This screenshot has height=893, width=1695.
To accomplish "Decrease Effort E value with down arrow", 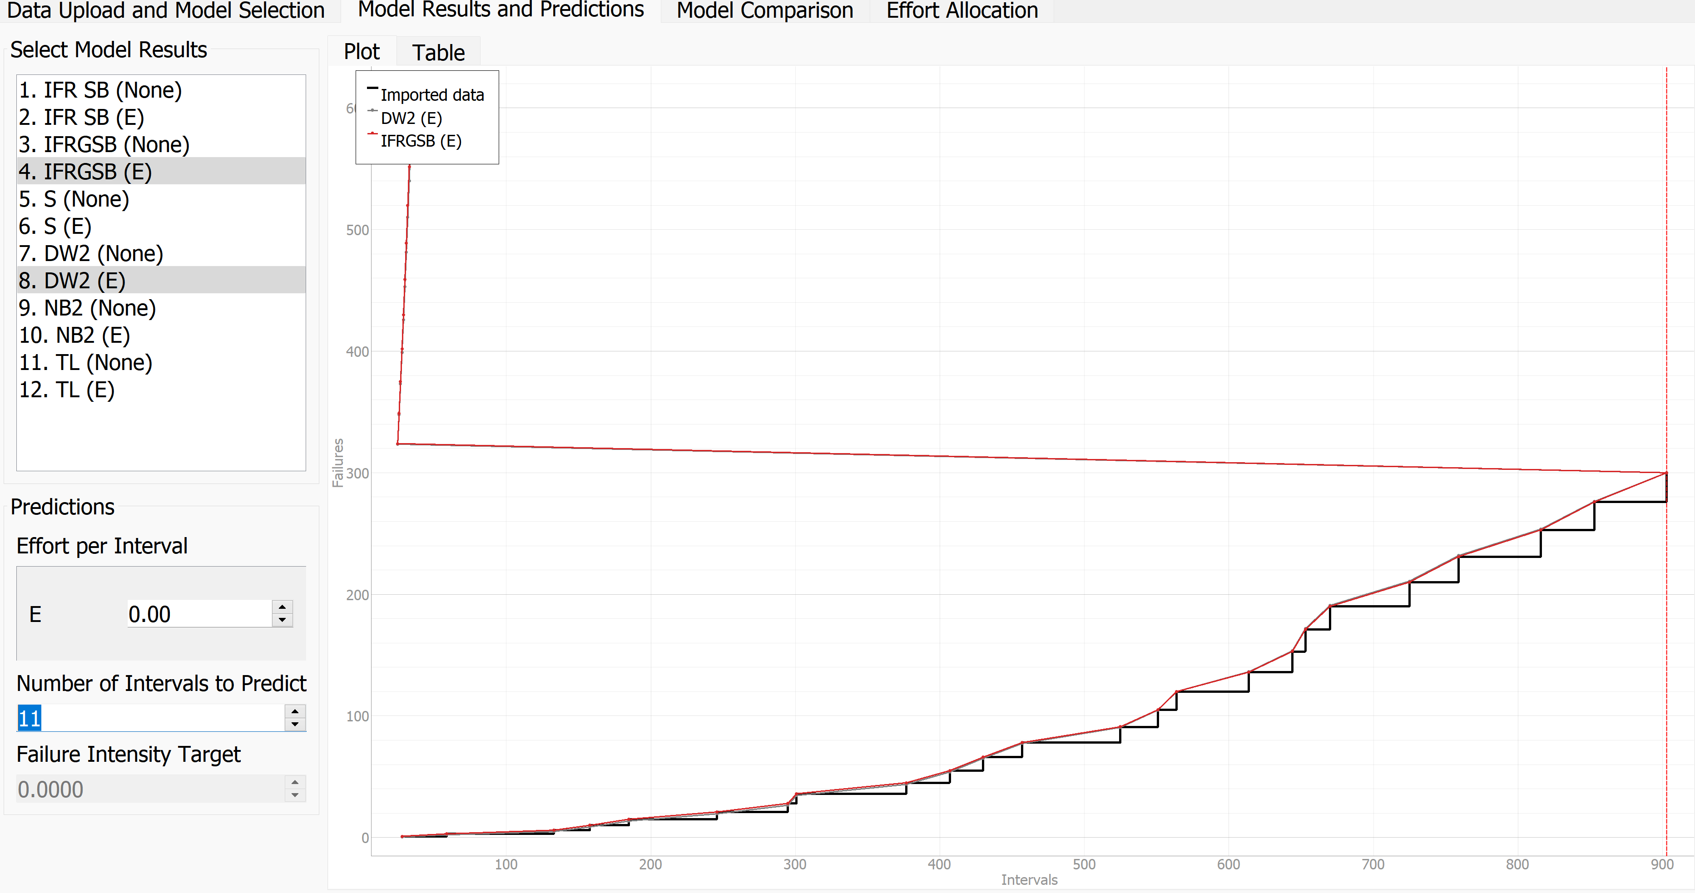I will pos(282,620).
